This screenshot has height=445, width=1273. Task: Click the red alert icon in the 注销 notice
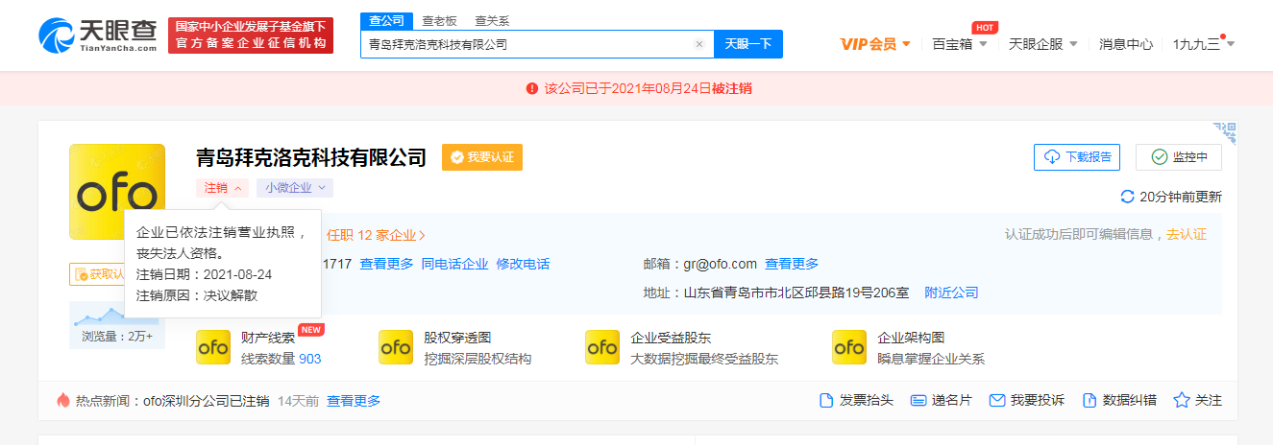click(531, 88)
